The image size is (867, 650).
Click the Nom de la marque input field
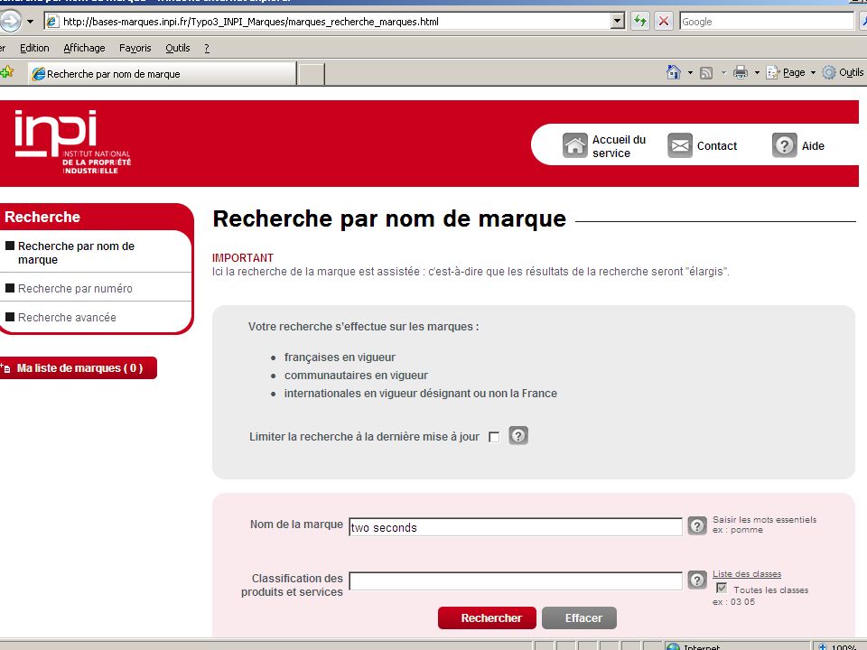[x=516, y=526]
